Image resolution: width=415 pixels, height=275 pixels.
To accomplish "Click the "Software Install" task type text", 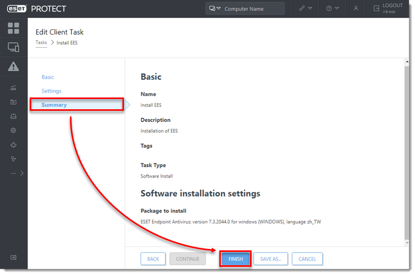I will tap(156, 176).
